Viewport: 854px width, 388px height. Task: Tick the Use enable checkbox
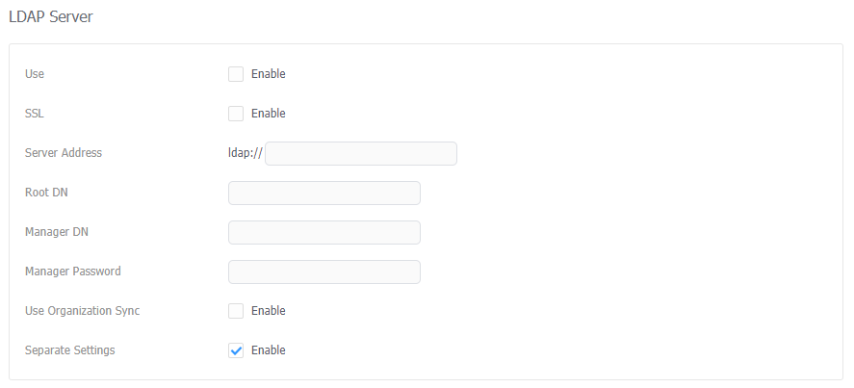pos(236,74)
